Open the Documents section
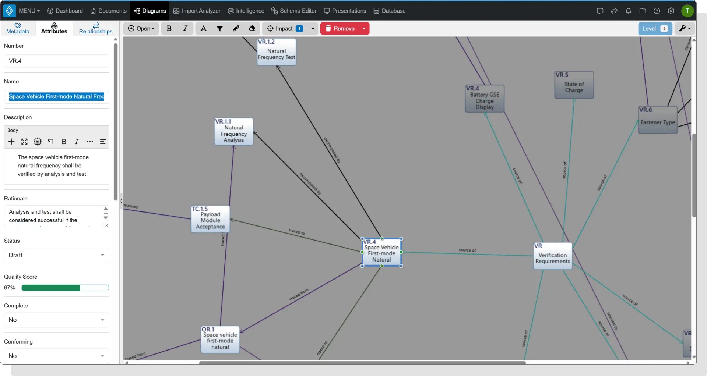Screen dimensions: 707x377 coord(108,11)
